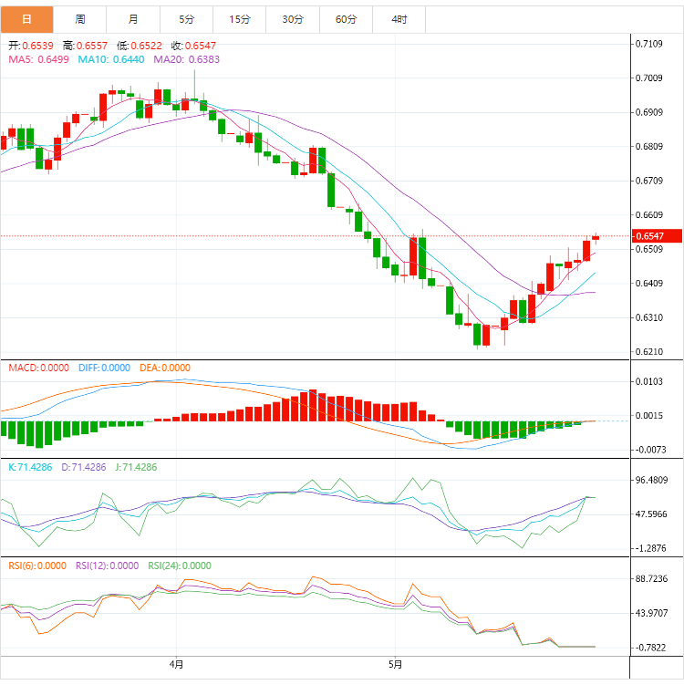Click the 0.6310 price axis value
The width and height of the screenshot is (684, 685).
coord(648,317)
